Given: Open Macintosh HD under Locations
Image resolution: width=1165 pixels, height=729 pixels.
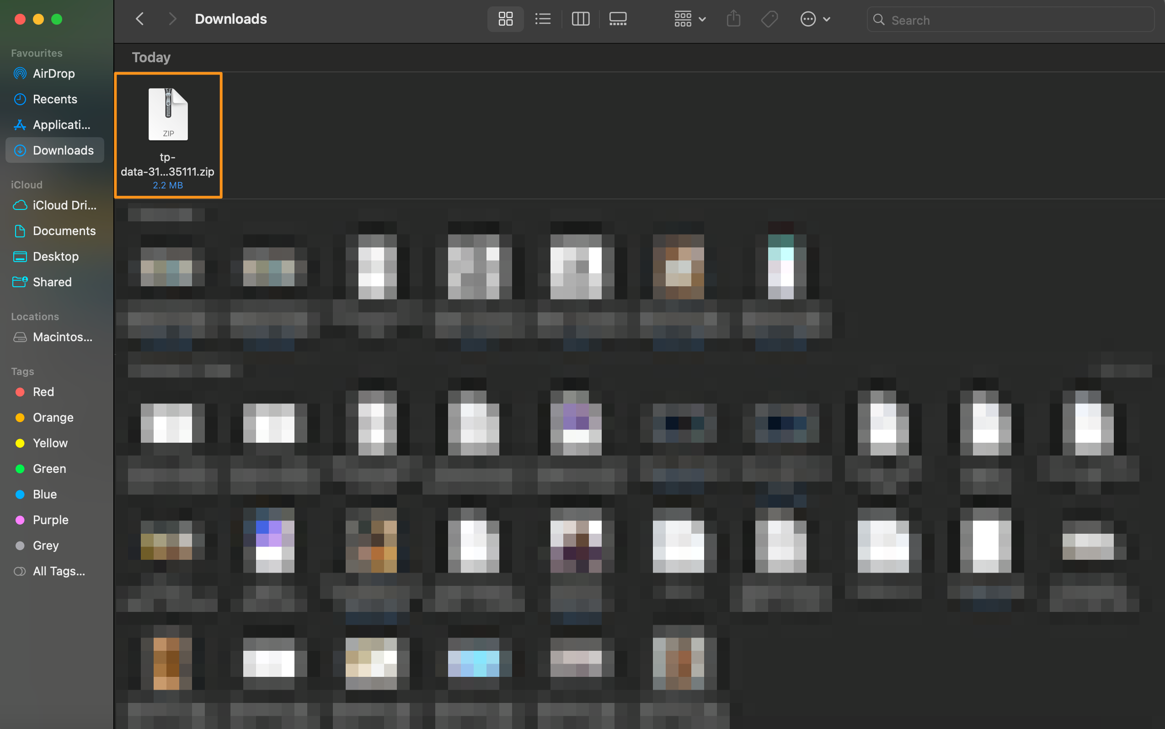Looking at the screenshot, I should tap(63, 337).
